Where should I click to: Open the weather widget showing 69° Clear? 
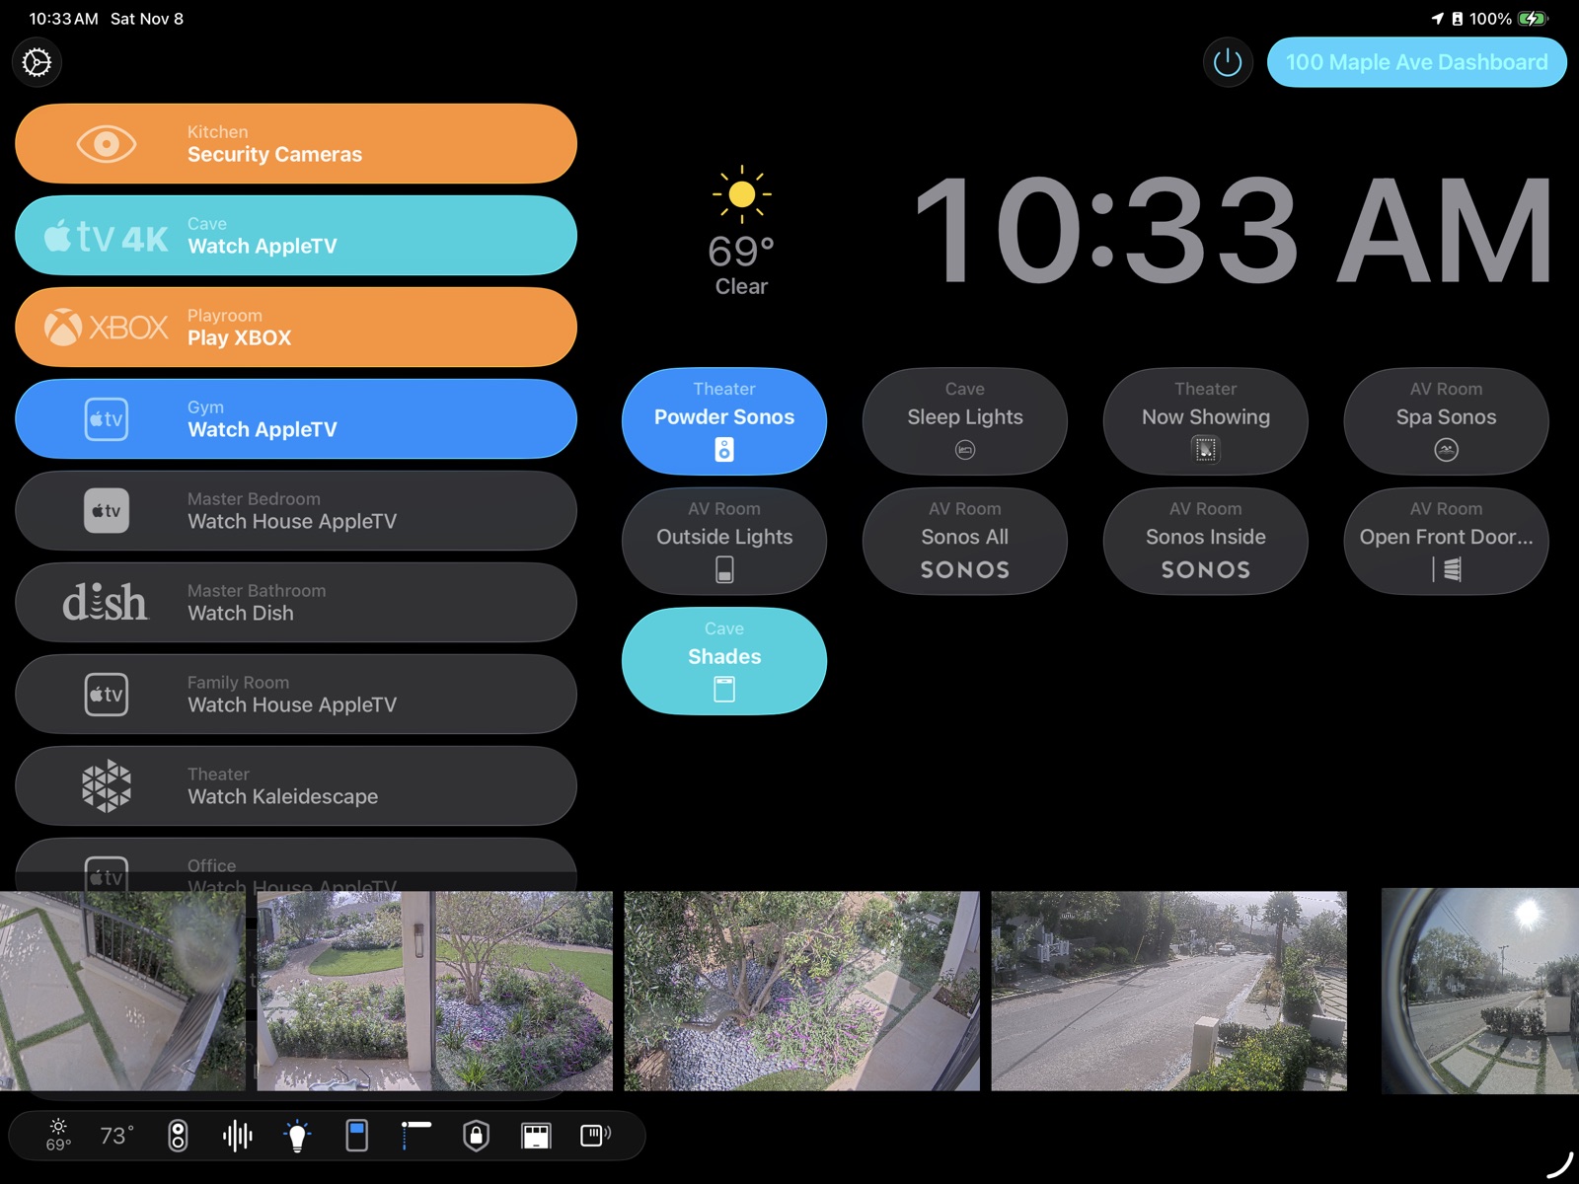pos(741,232)
